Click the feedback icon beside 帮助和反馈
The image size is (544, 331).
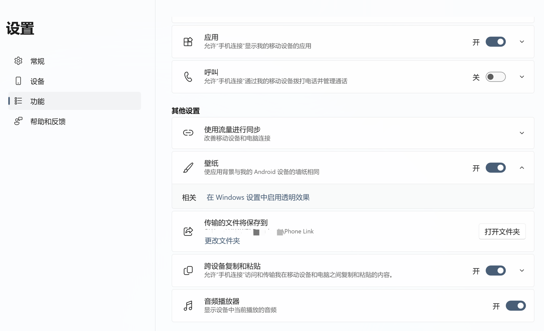18,121
